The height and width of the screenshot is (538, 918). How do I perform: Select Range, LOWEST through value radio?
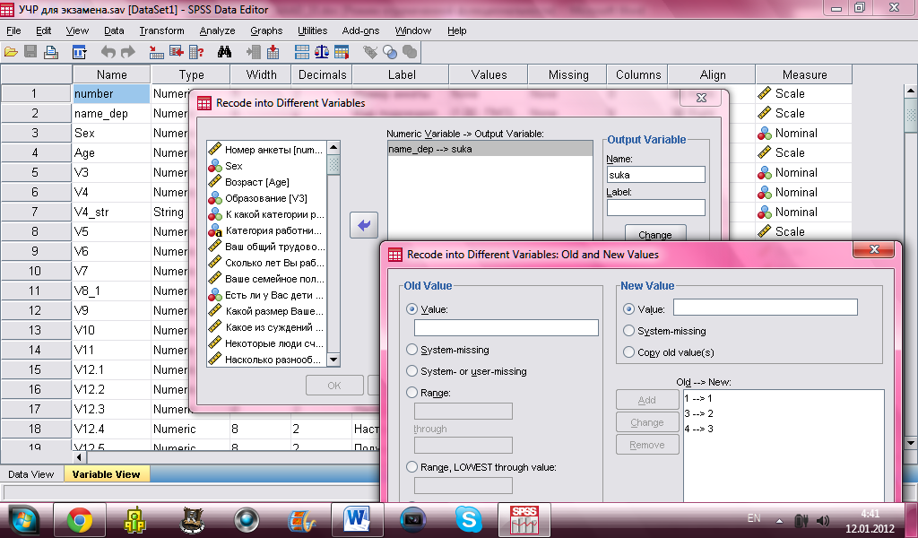point(411,467)
